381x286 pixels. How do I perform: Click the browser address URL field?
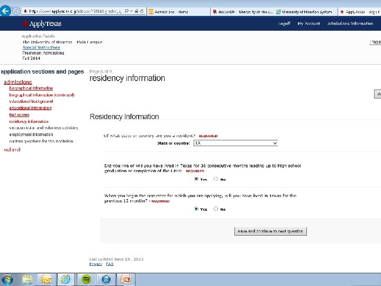[x=75, y=11]
